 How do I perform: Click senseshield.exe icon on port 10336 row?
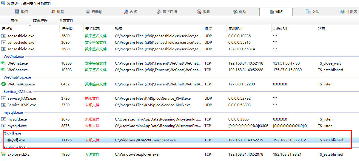(4, 36)
